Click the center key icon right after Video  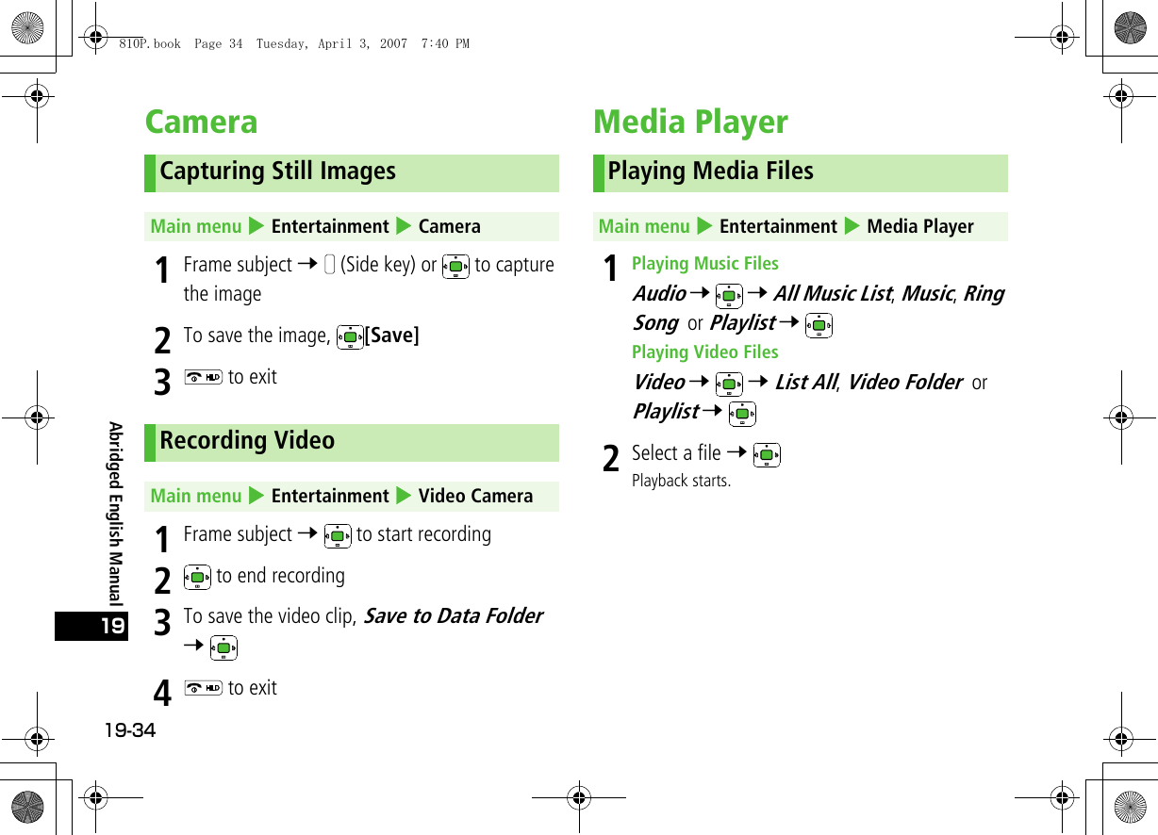coord(729,384)
